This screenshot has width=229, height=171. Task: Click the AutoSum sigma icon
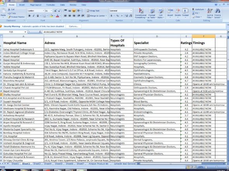[193, 9]
